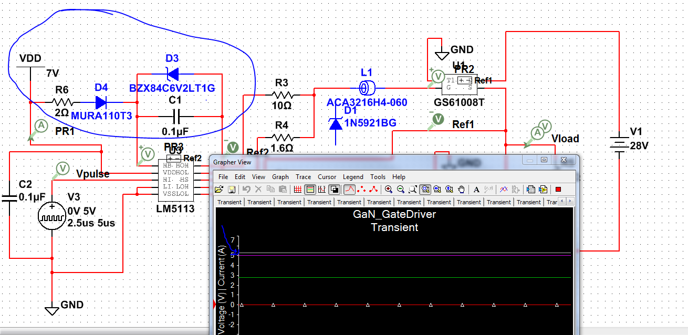Viewport: 688px width, 335px height.
Task: Activate the pan hand tool
Action: (x=462, y=189)
